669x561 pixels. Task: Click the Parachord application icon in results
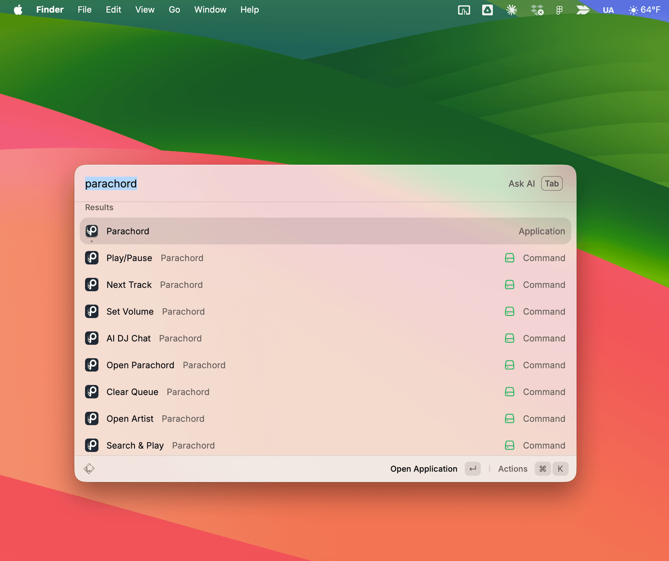click(92, 231)
